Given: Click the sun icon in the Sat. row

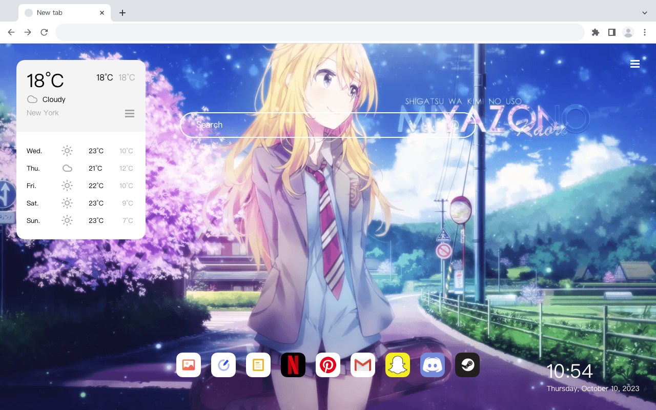Looking at the screenshot, I should [x=67, y=203].
